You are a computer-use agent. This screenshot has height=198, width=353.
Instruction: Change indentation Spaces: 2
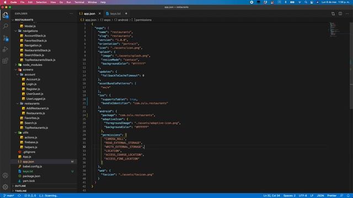tap(289, 196)
